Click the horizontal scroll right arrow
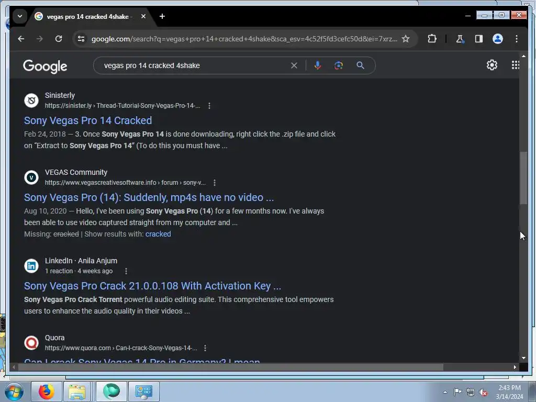 click(515, 367)
